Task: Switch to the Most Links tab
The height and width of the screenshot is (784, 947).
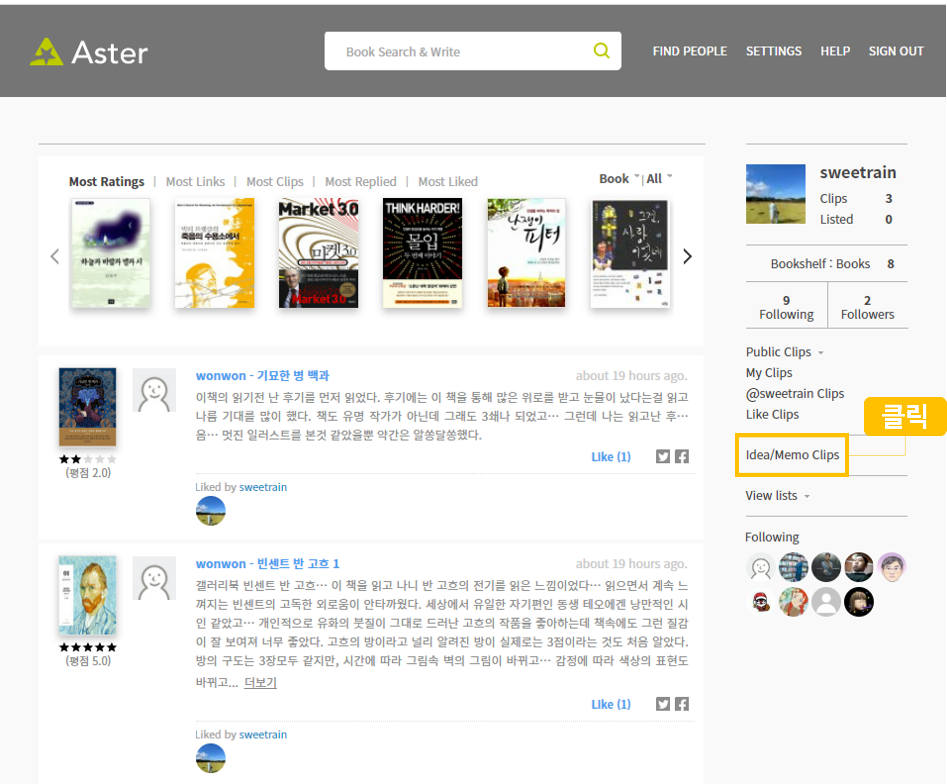Action: point(195,181)
